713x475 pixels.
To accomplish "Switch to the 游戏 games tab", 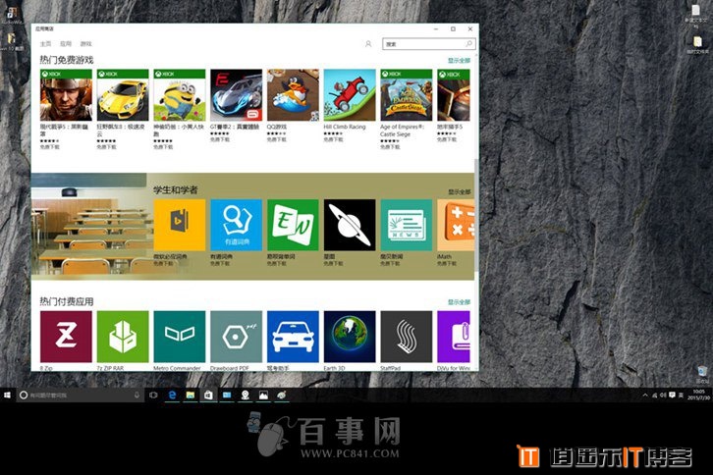I will [86, 44].
